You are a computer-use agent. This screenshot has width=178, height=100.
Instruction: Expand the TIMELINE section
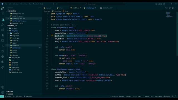coord(10,94)
